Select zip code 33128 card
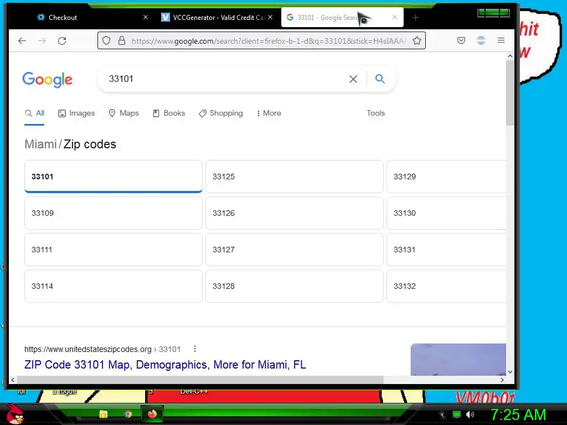 tap(295, 286)
